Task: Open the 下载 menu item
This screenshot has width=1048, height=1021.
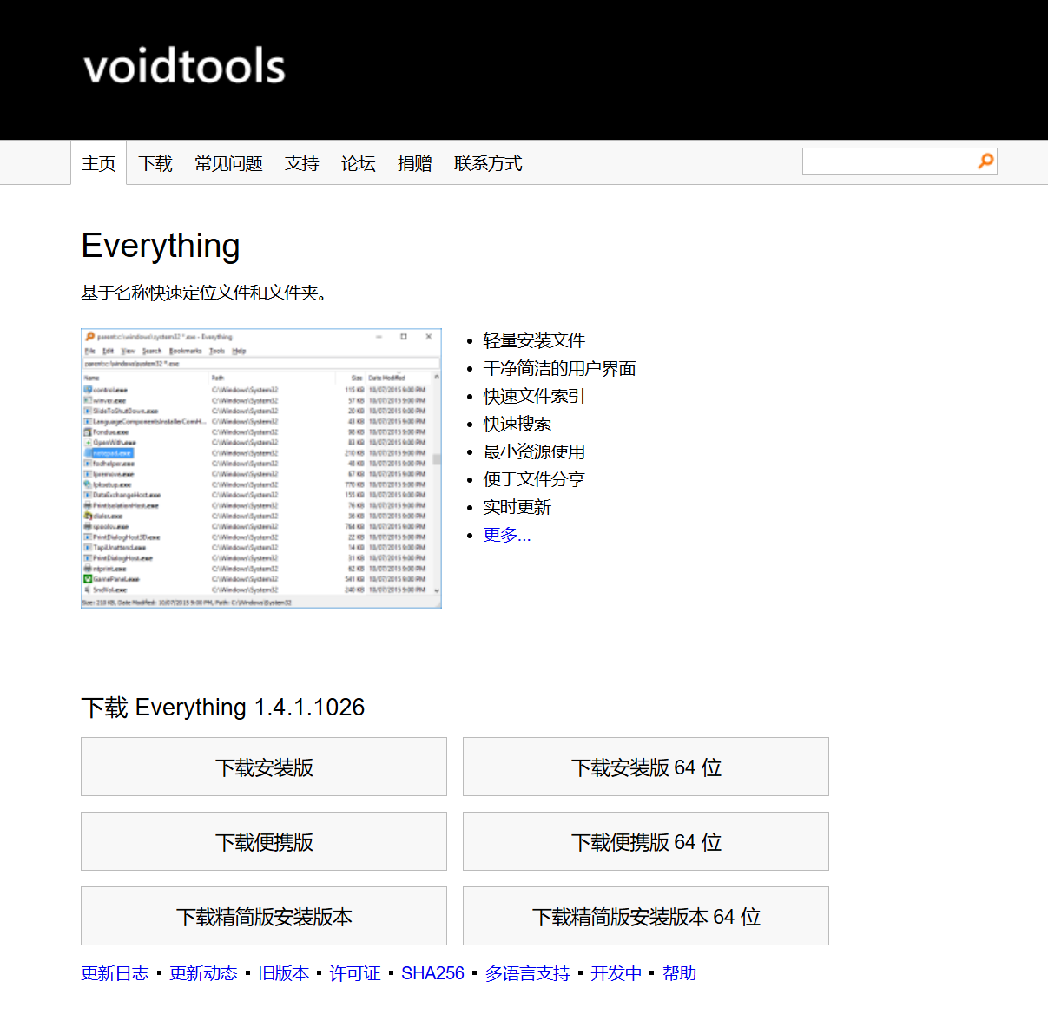Action: (x=155, y=163)
